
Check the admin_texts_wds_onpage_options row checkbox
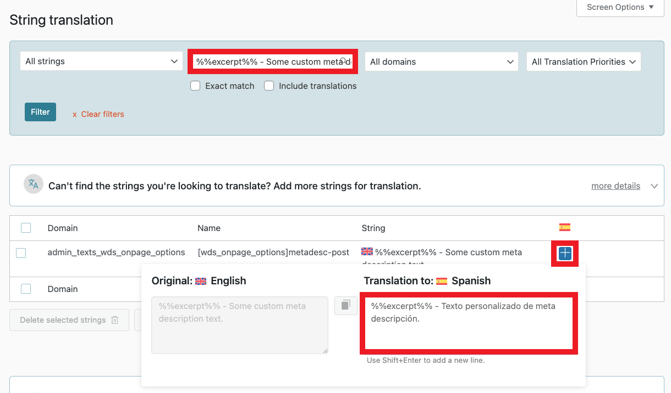(x=20, y=253)
